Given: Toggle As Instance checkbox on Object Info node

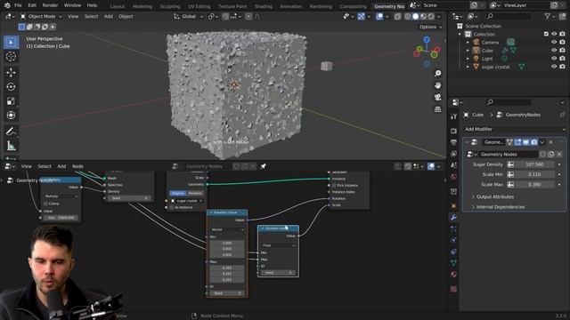Looking at the screenshot, I should coord(172,207).
